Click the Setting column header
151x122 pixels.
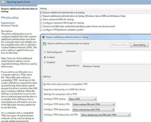[43, 9]
